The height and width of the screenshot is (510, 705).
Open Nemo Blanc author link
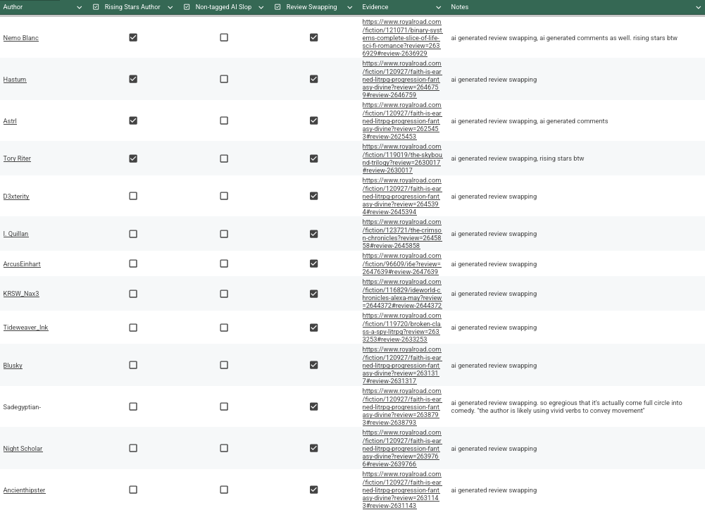[x=20, y=38]
